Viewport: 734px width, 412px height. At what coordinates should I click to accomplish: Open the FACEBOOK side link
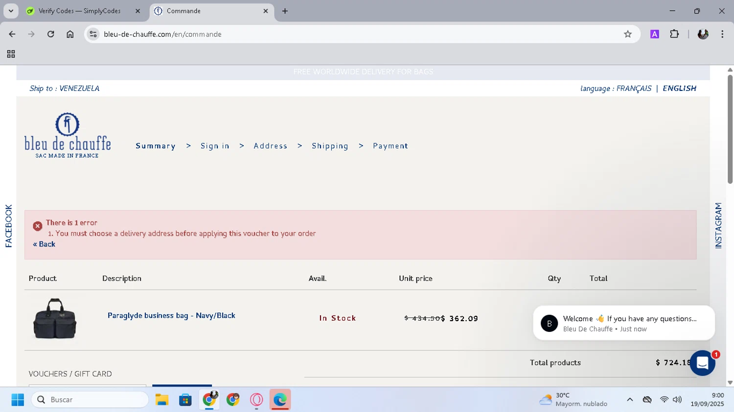coord(8,226)
